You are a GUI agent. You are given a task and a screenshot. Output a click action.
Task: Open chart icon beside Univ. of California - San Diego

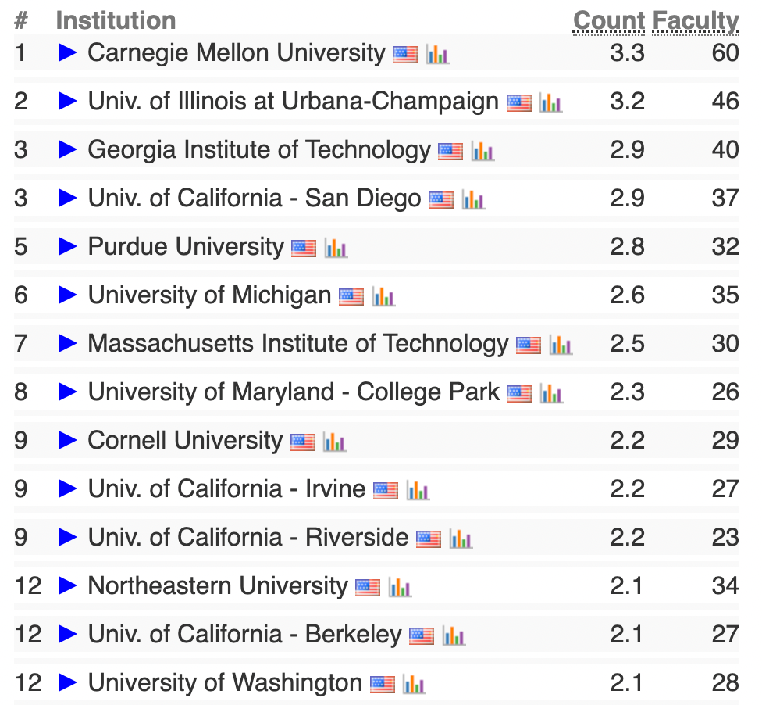pos(473,199)
